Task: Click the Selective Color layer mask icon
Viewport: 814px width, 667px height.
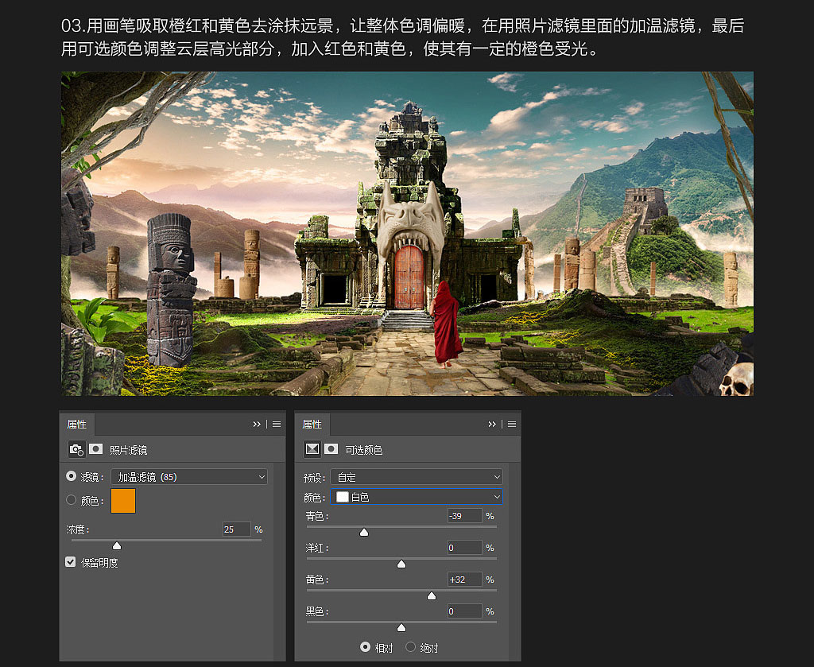Action: coord(331,449)
